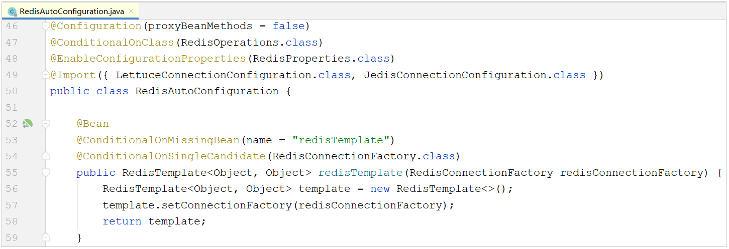Collapse the redisTemplate method at line 55
Image resolution: width=729 pixels, height=249 pixels.
click(46, 172)
